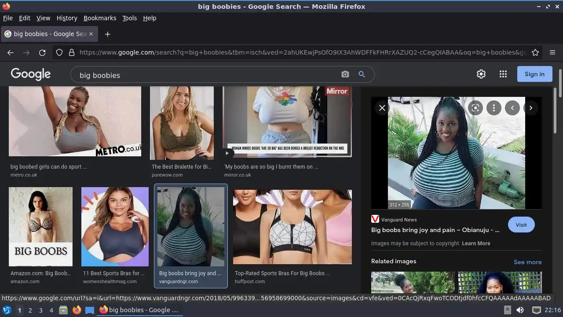Click 'Related images' heading
The image size is (563, 317).
coord(394,261)
